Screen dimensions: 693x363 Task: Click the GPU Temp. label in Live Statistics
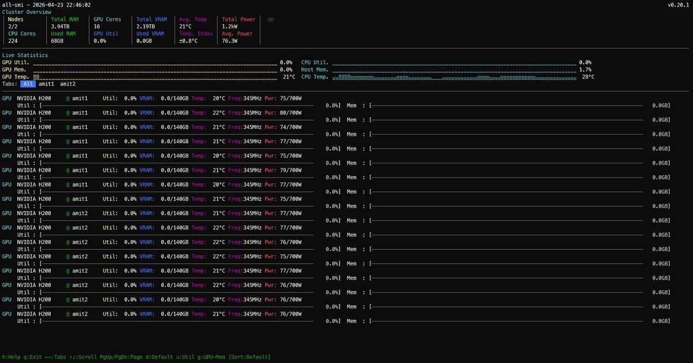pos(16,77)
